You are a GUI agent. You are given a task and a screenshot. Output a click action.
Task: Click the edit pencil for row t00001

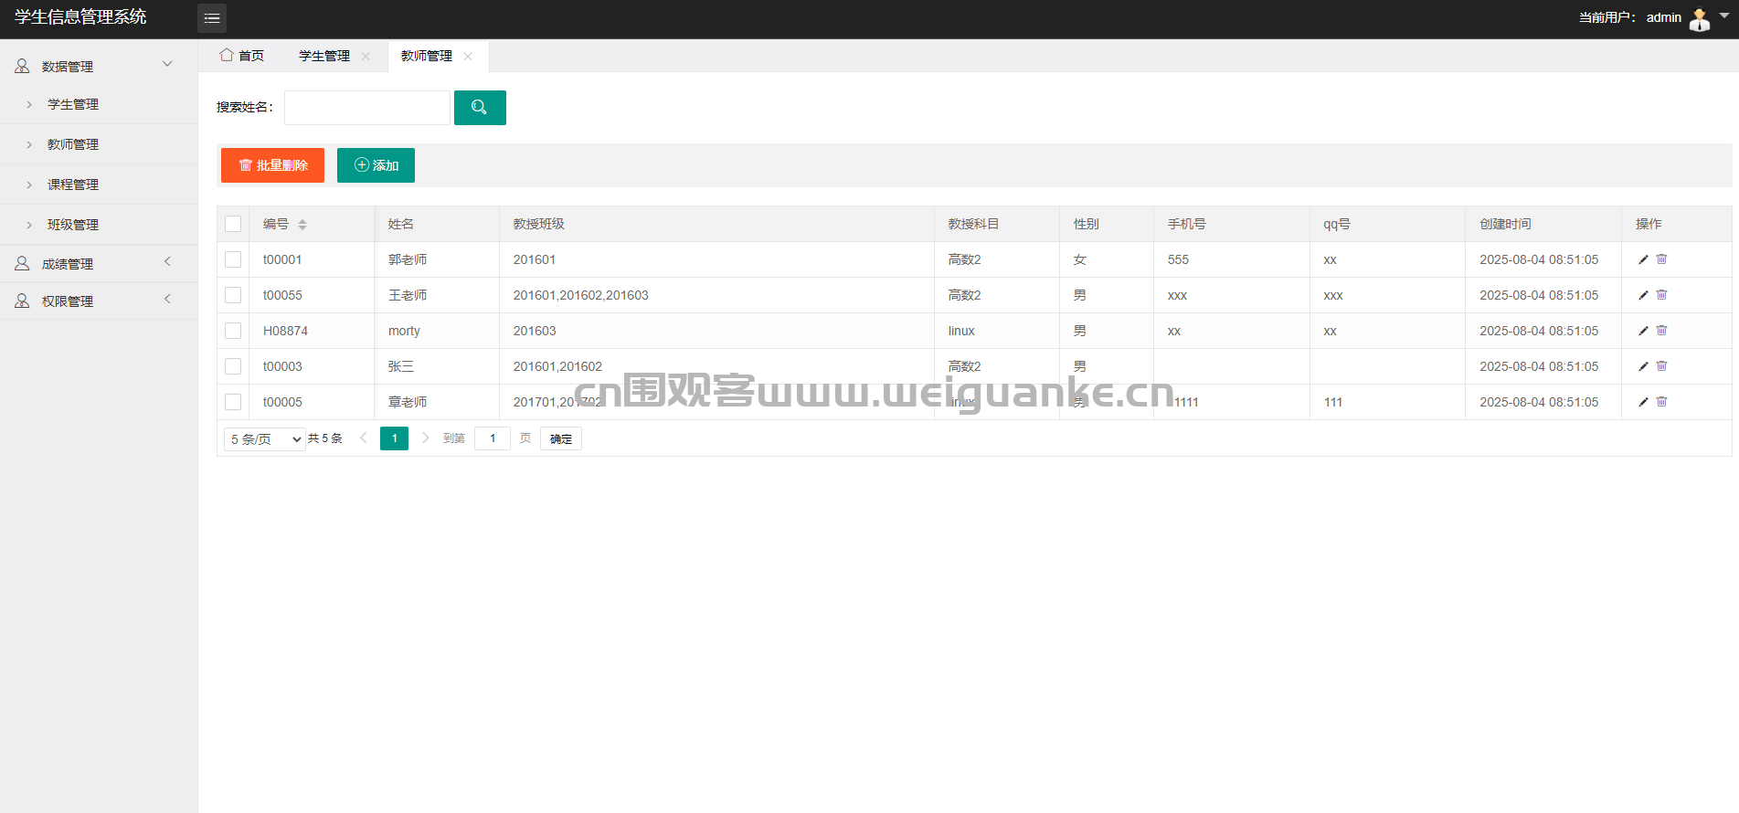click(1643, 259)
